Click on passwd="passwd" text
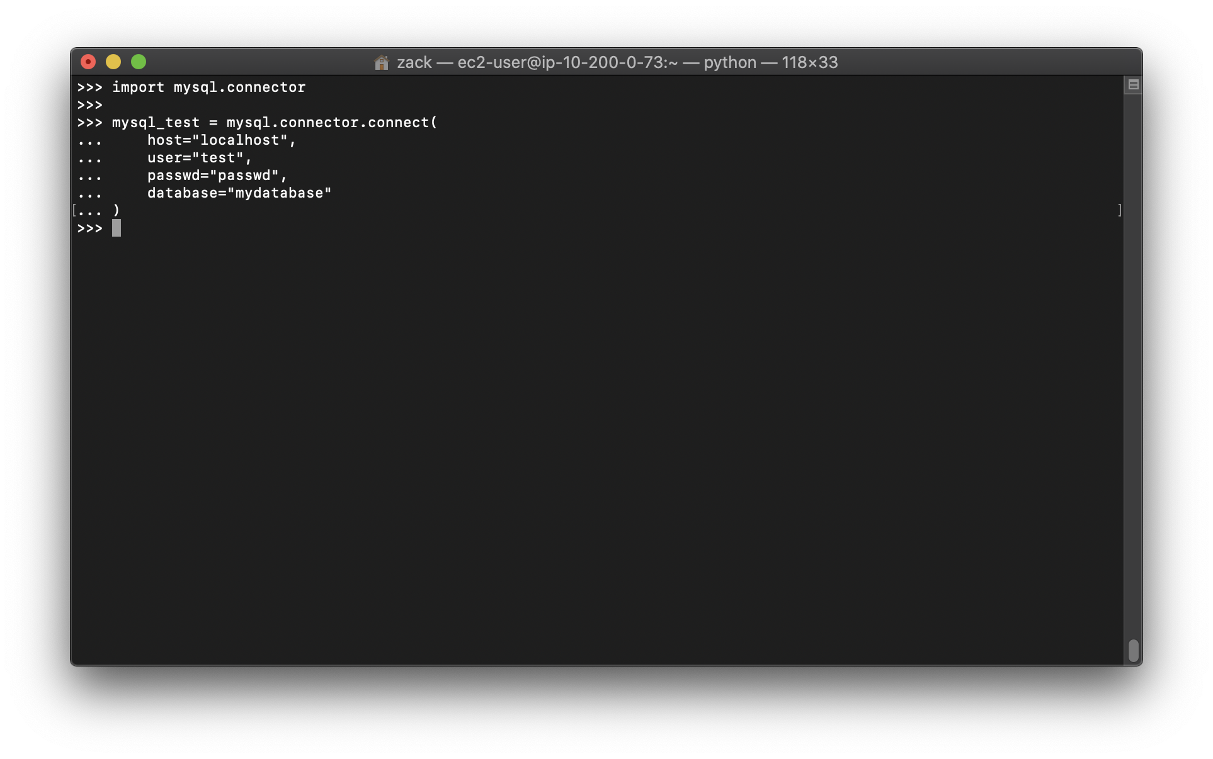 tap(217, 176)
